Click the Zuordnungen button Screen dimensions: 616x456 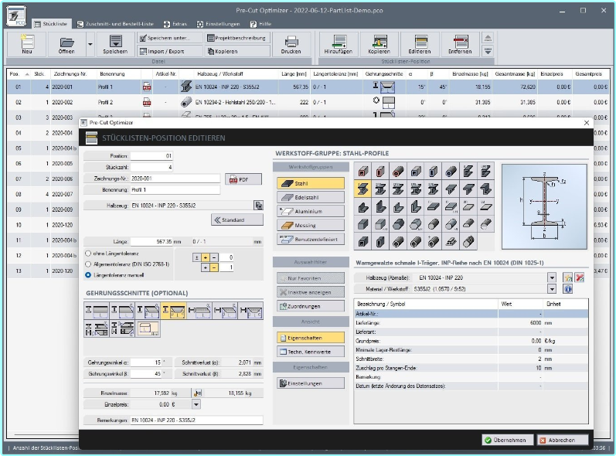[x=311, y=306]
